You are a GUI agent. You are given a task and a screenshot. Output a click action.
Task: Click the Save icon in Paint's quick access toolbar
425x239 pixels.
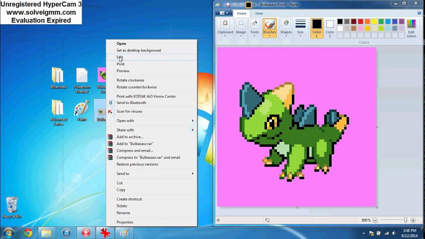click(228, 5)
